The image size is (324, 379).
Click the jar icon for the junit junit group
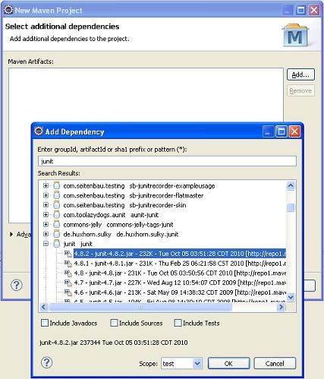point(57,244)
